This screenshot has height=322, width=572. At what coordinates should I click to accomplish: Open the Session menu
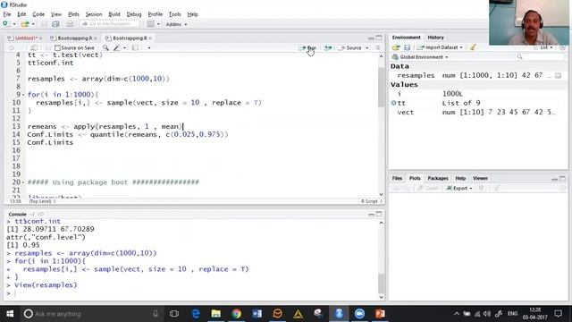tap(94, 14)
